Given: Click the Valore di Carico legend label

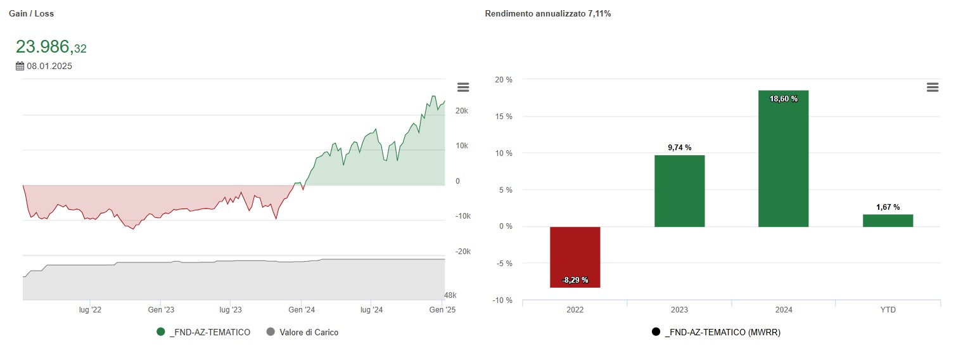Looking at the screenshot, I should [310, 332].
